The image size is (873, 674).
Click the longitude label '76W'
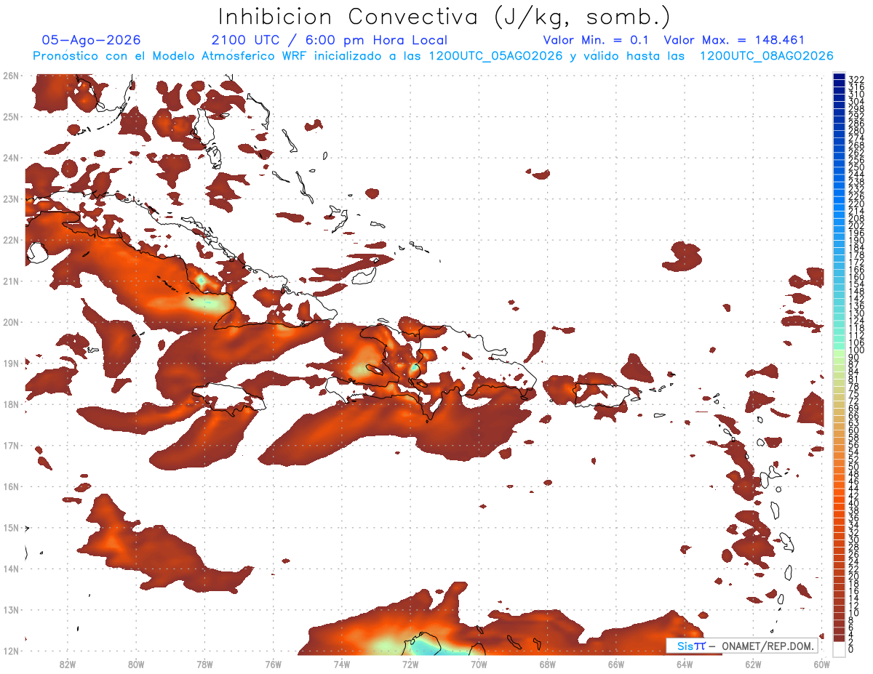pos(273,665)
